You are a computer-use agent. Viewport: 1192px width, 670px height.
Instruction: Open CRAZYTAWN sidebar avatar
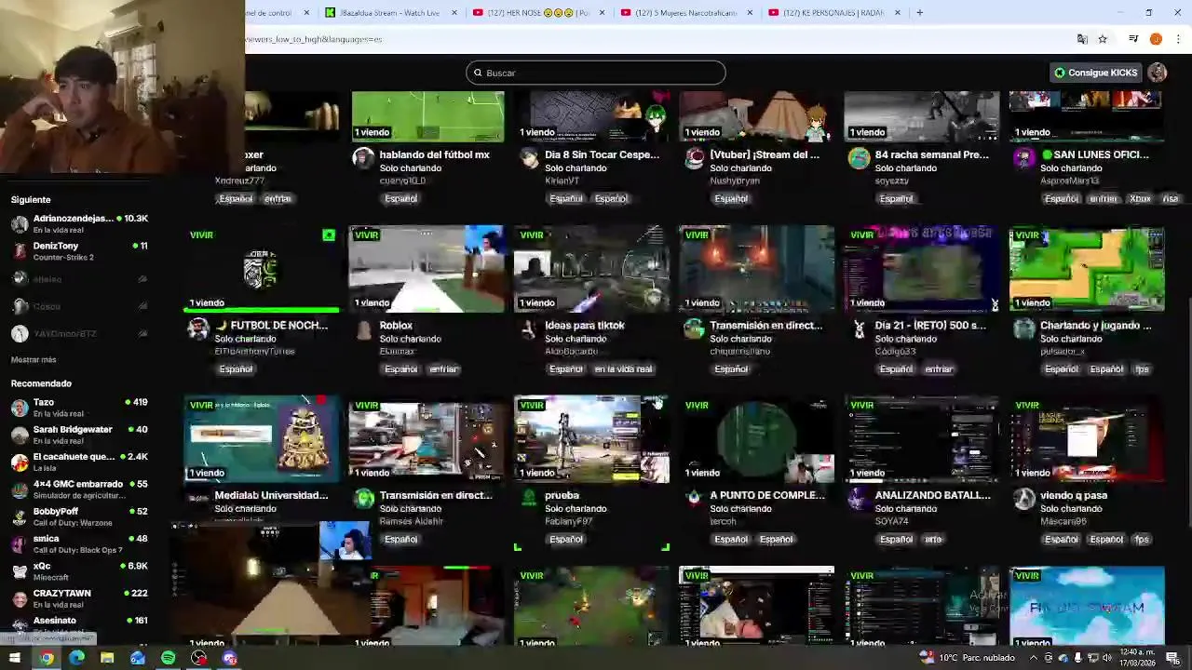20,599
